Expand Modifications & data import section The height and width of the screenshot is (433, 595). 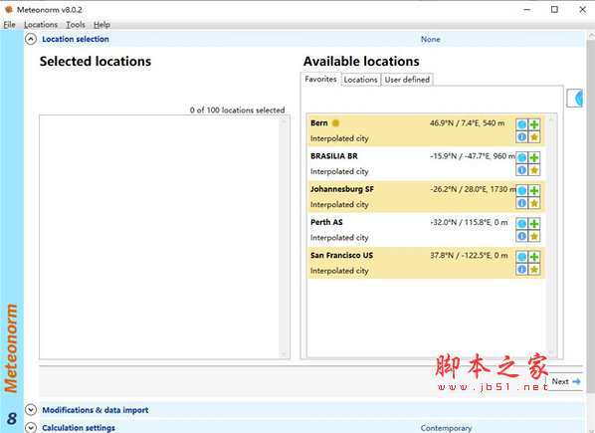[x=31, y=410]
